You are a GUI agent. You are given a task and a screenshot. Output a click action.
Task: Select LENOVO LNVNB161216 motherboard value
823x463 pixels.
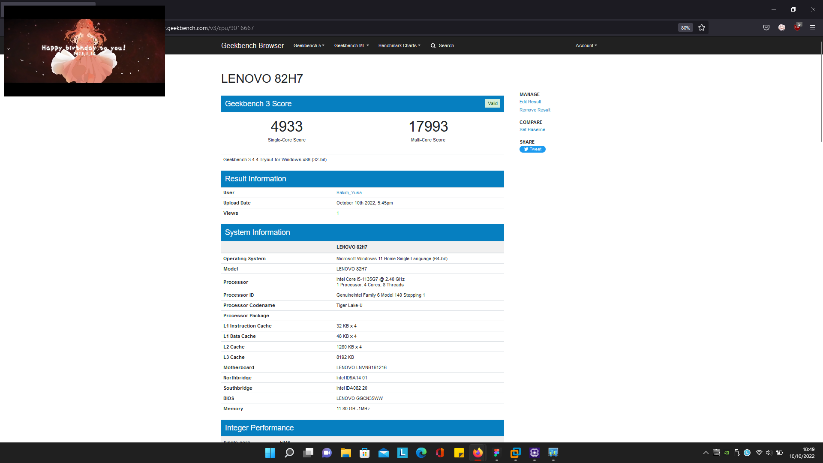[x=361, y=368]
